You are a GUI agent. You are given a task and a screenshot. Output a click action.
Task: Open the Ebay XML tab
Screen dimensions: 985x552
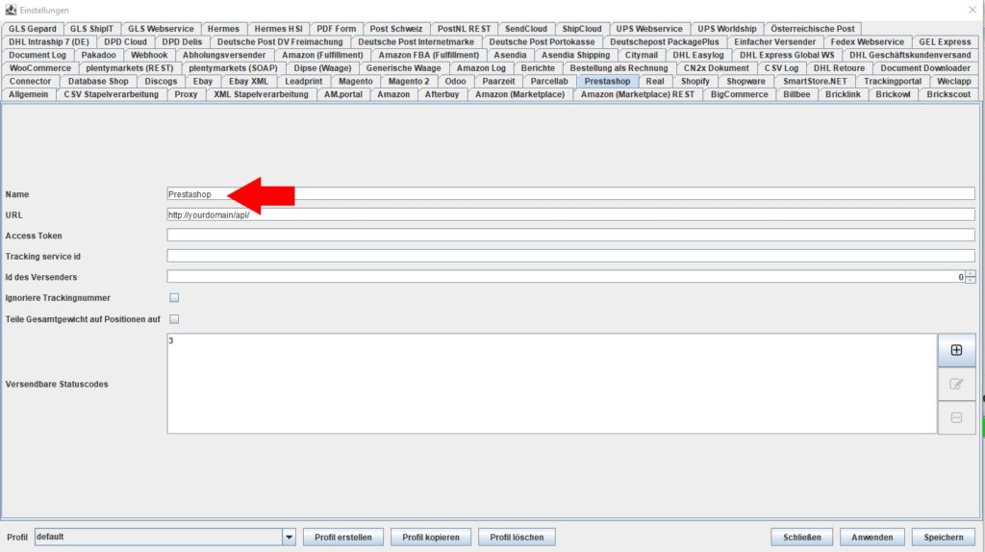tap(248, 81)
